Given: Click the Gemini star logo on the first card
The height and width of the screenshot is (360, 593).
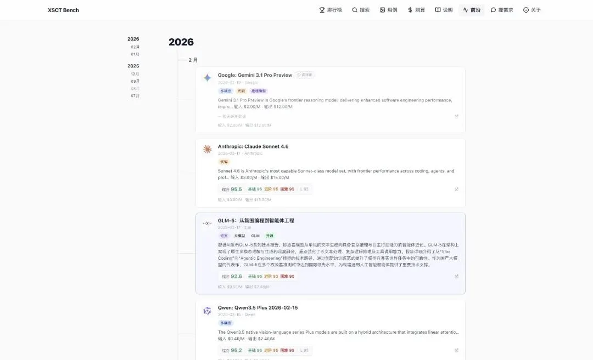Looking at the screenshot, I should [207, 78].
